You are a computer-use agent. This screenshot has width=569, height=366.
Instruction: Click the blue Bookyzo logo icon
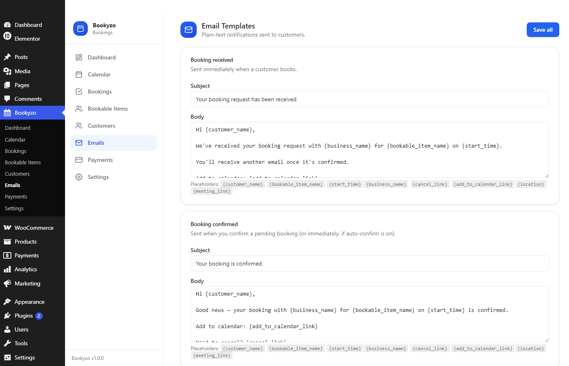[x=80, y=28]
